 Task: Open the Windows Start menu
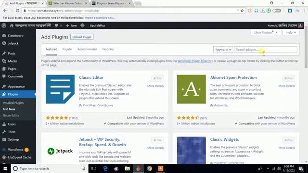pyautogui.click(x=5, y=169)
